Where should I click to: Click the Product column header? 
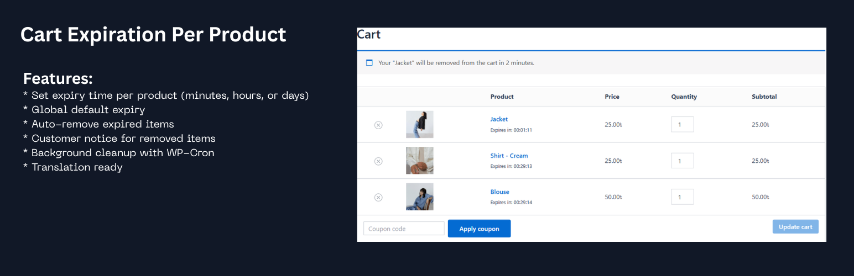tap(502, 97)
